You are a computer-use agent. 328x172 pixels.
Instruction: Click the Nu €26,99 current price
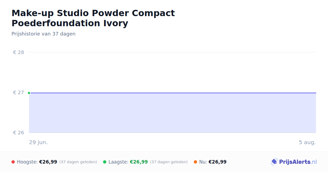(x=218, y=162)
